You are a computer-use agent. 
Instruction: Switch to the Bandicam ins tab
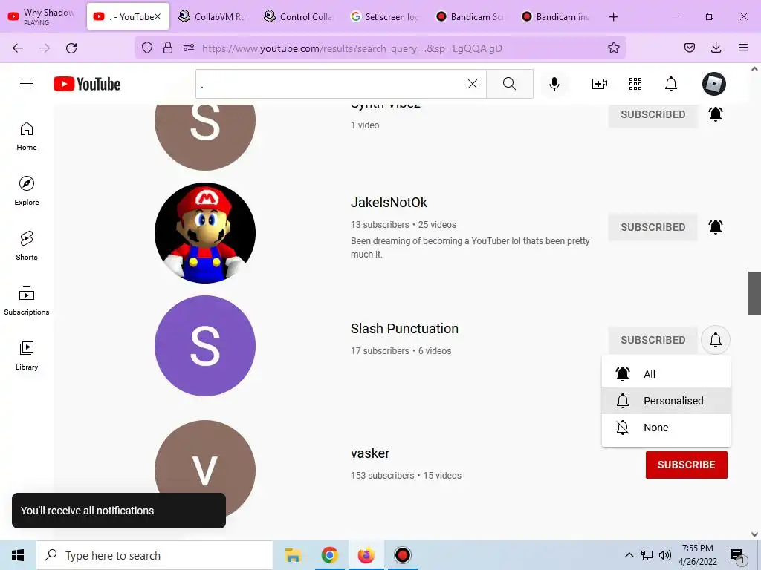[554, 17]
